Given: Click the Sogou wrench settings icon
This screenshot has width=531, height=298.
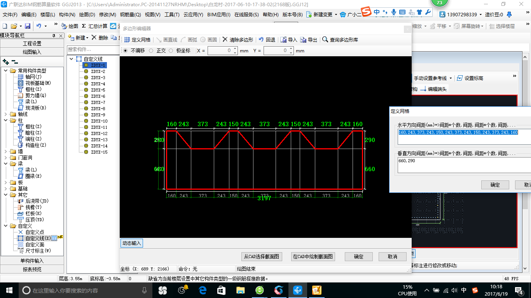Looking at the screenshot, I should pyautogui.click(x=428, y=12).
